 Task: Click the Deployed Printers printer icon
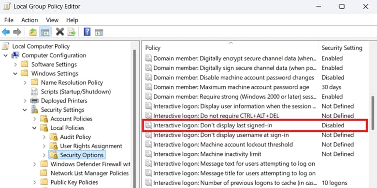pyautogui.click(x=34, y=101)
